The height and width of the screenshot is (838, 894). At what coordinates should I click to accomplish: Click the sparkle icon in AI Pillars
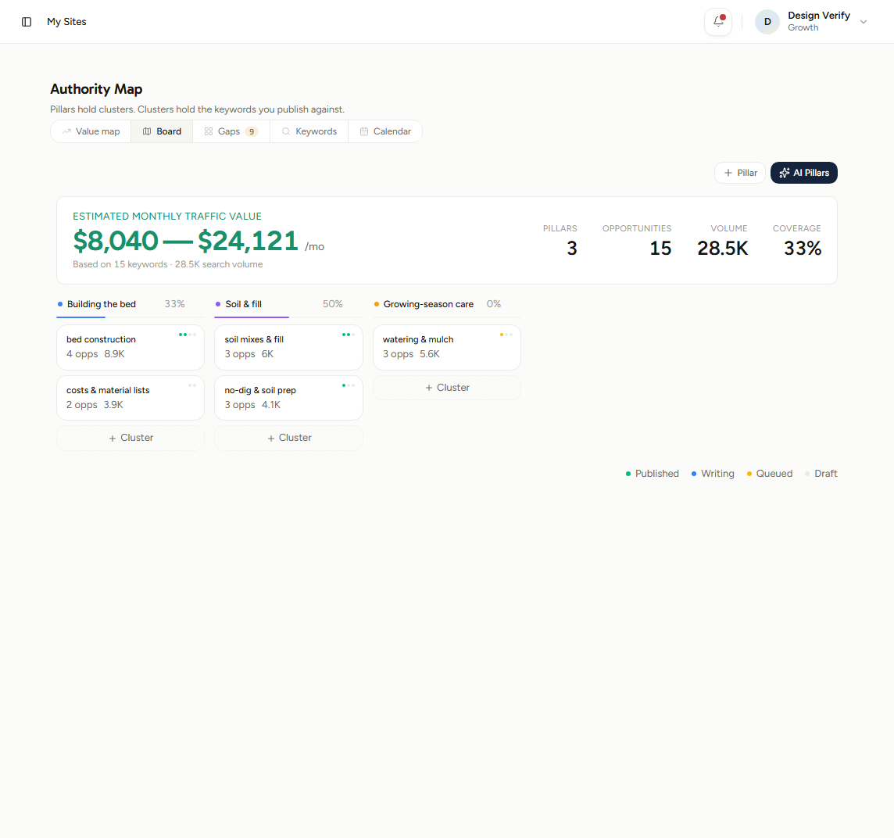(x=785, y=173)
